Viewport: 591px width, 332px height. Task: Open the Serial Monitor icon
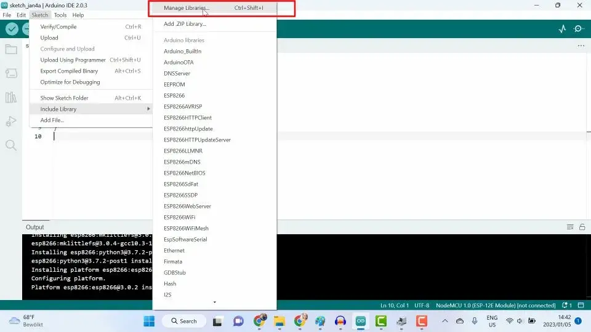pos(579,29)
